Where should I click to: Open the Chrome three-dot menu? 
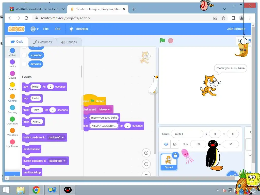point(250,18)
